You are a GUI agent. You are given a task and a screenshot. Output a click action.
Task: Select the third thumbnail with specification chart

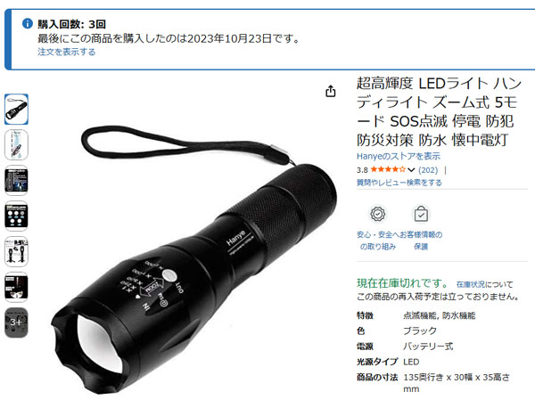16,180
